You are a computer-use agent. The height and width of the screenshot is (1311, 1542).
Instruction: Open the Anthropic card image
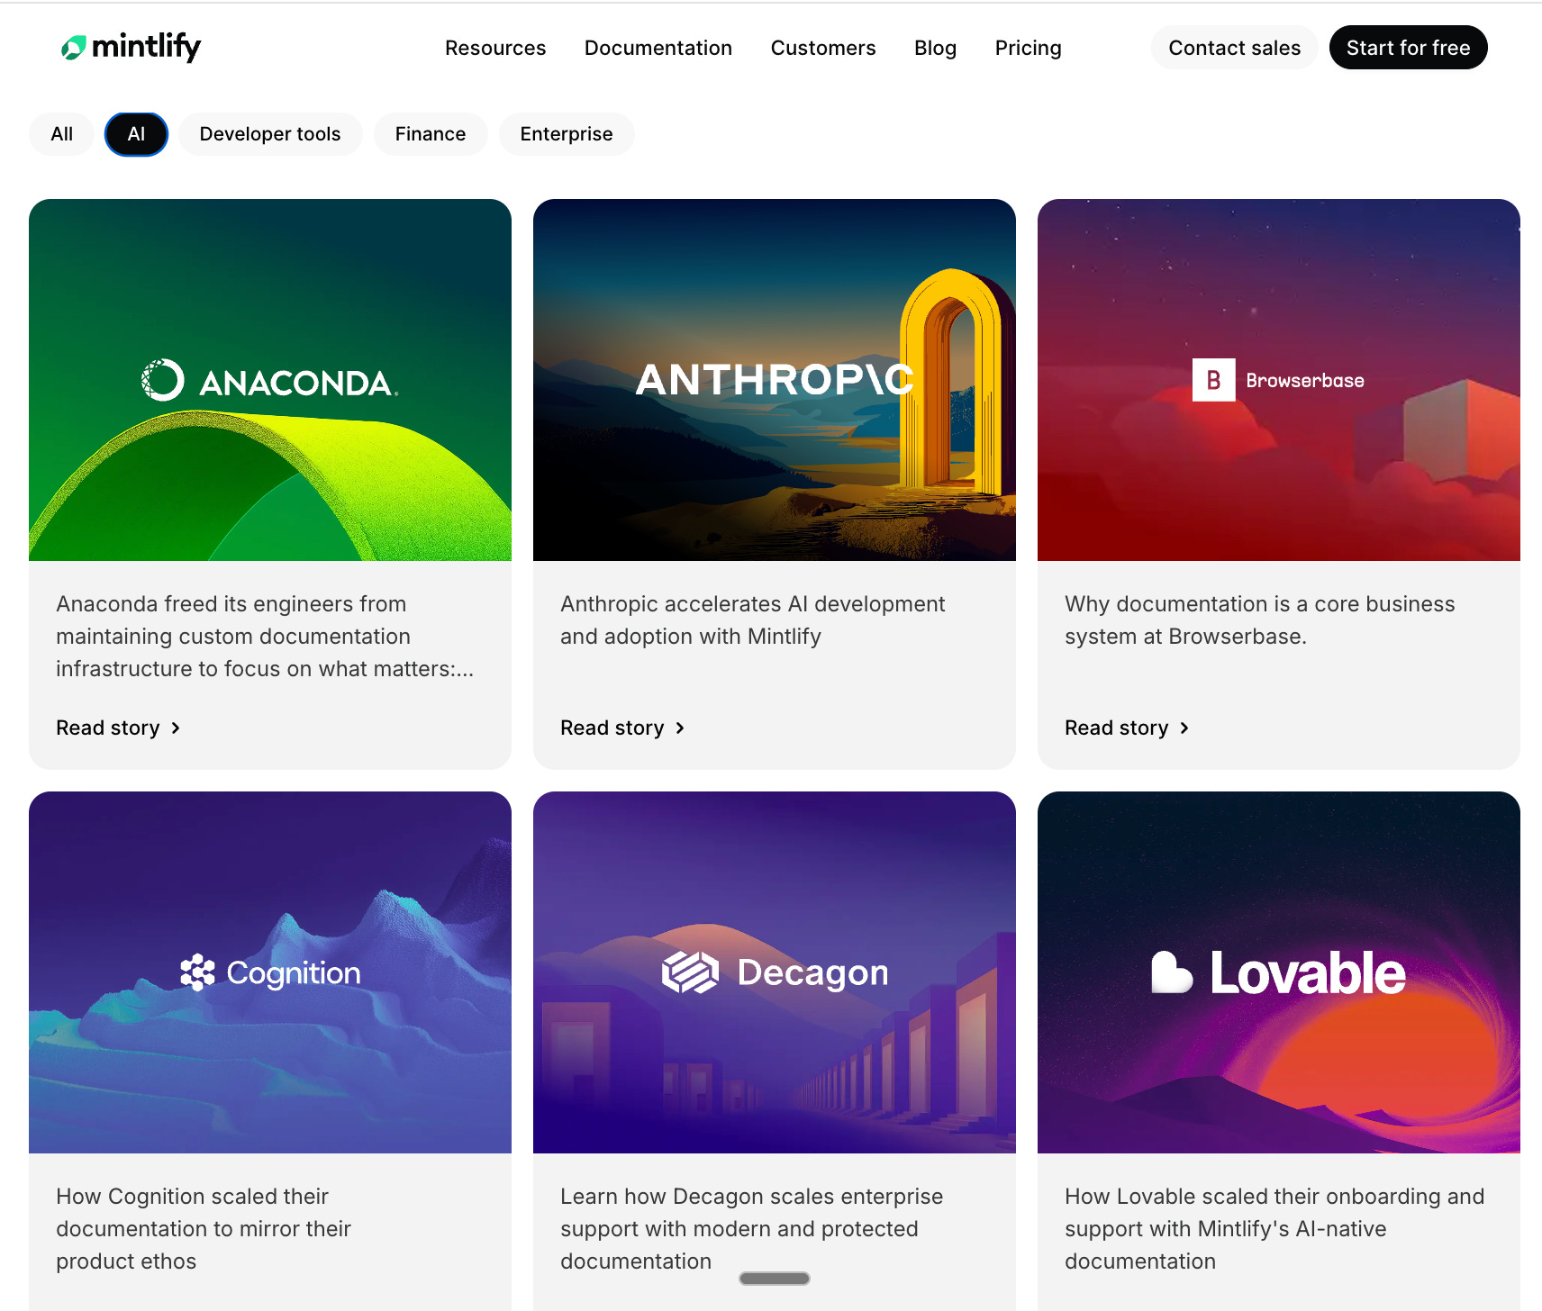click(775, 380)
